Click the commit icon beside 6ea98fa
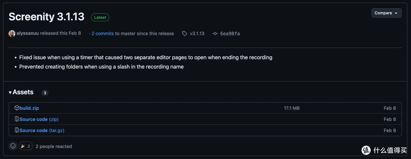 coord(215,33)
